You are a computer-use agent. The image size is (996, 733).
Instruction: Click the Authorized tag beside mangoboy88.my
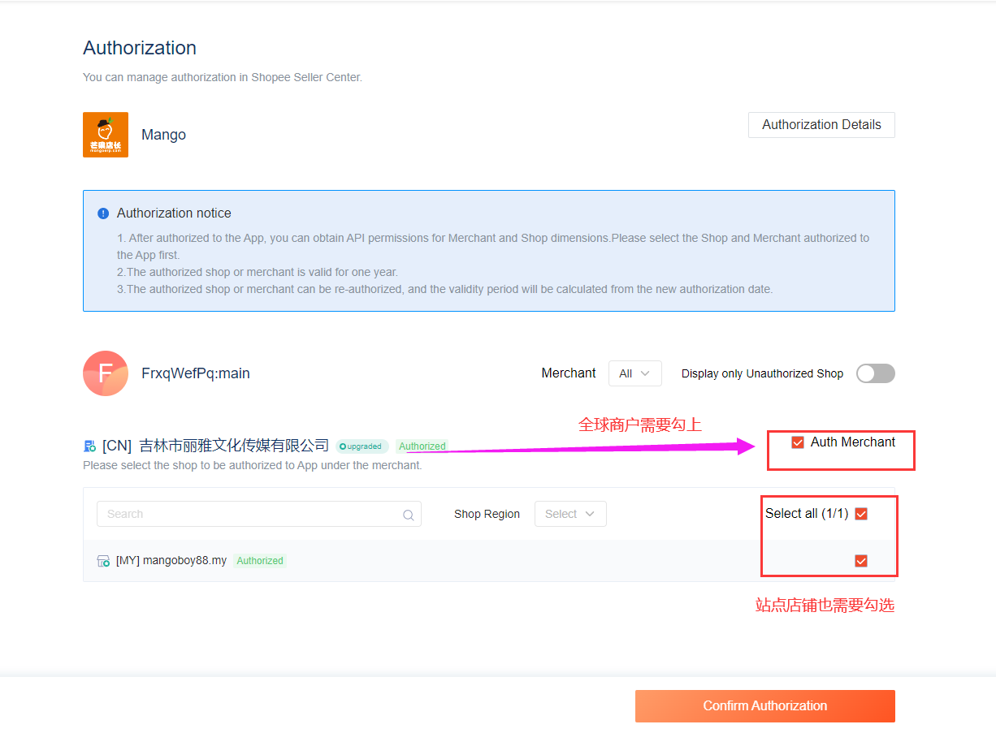[260, 561]
